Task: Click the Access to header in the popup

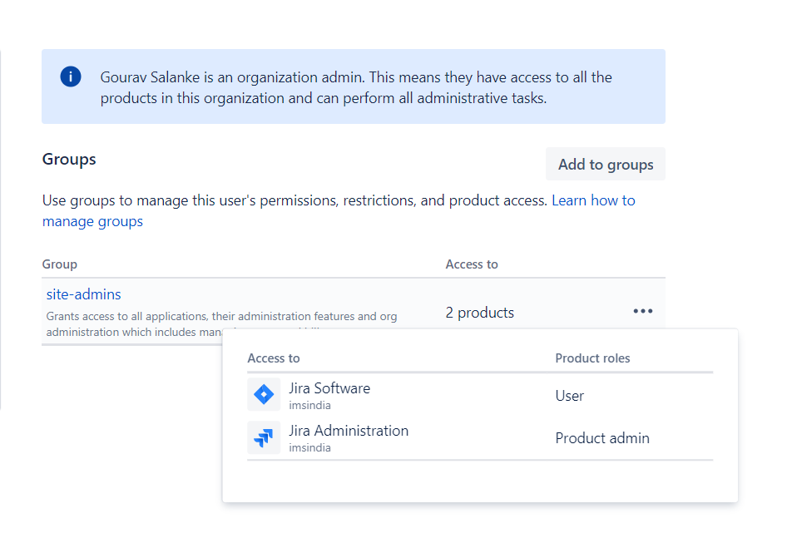Action: [x=274, y=358]
